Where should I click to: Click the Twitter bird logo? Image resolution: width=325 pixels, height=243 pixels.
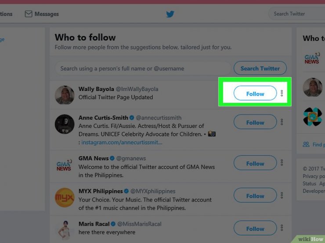pyautogui.click(x=170, y=14)
